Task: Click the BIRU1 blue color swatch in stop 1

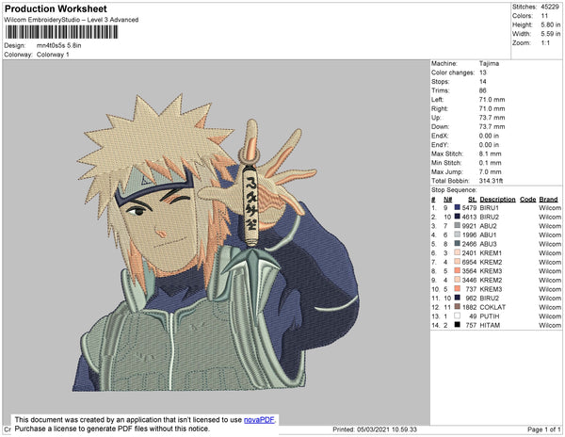Action: (458, 207)
